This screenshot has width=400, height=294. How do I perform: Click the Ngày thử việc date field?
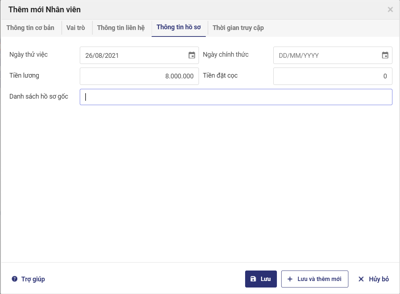pos(134,56)
